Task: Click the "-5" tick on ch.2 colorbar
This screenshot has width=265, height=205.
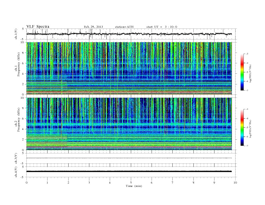Action: 247,128
